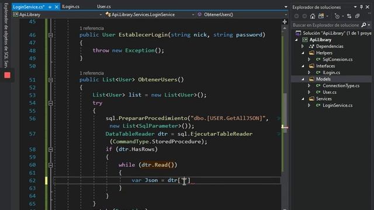Collapse the Models folder arrow
374x210 pixels.
pos(303,79)
